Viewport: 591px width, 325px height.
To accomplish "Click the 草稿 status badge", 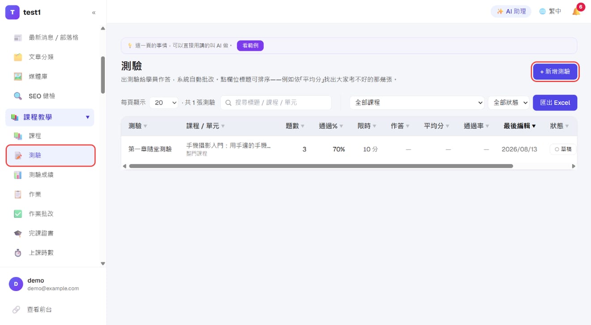I will pyautogui.click(x=563, y=149).
